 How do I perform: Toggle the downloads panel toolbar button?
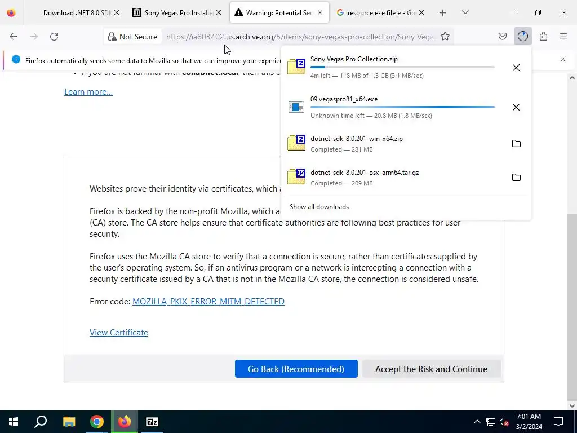[522, 36]
